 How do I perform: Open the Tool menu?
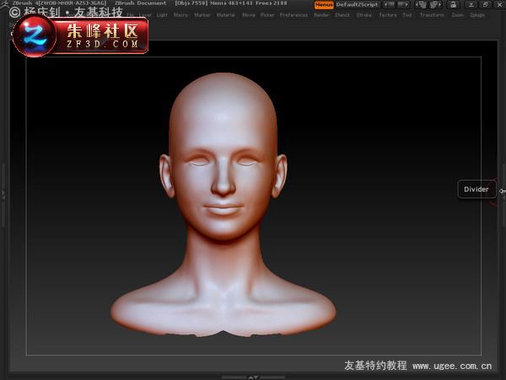pyautogui.click(x=407, y=15)
